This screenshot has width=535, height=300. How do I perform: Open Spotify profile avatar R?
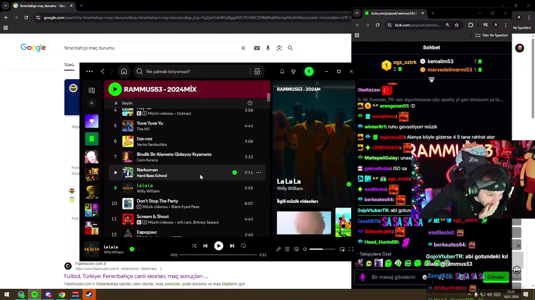tap(309, 71)
